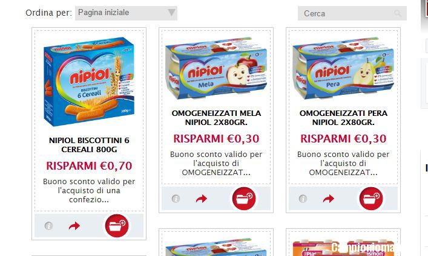Open Nipiol Biscottini 6 Cereali product image
This screenshot has width=428, height=256.
(x=89, y=82)
